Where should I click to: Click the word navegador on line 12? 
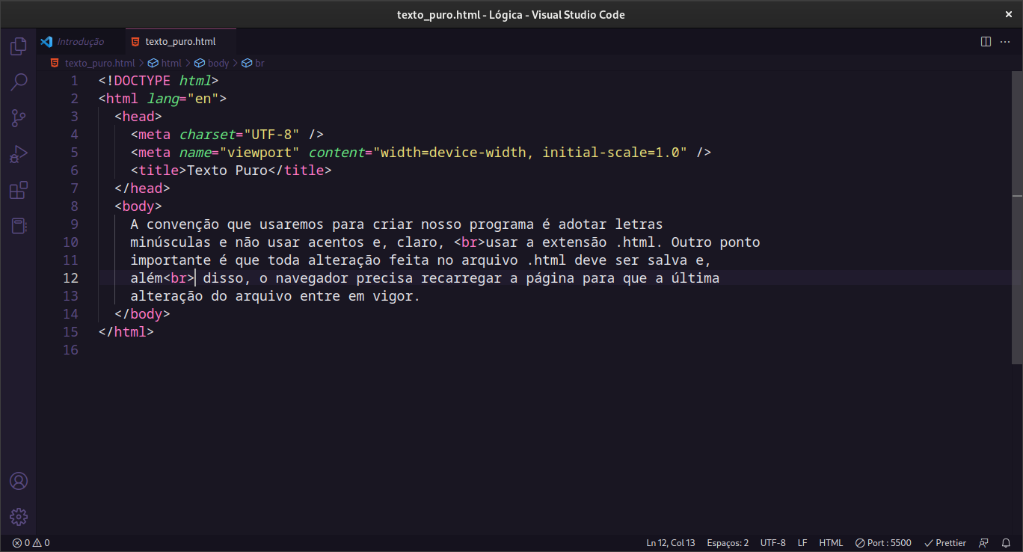point(312,278)
